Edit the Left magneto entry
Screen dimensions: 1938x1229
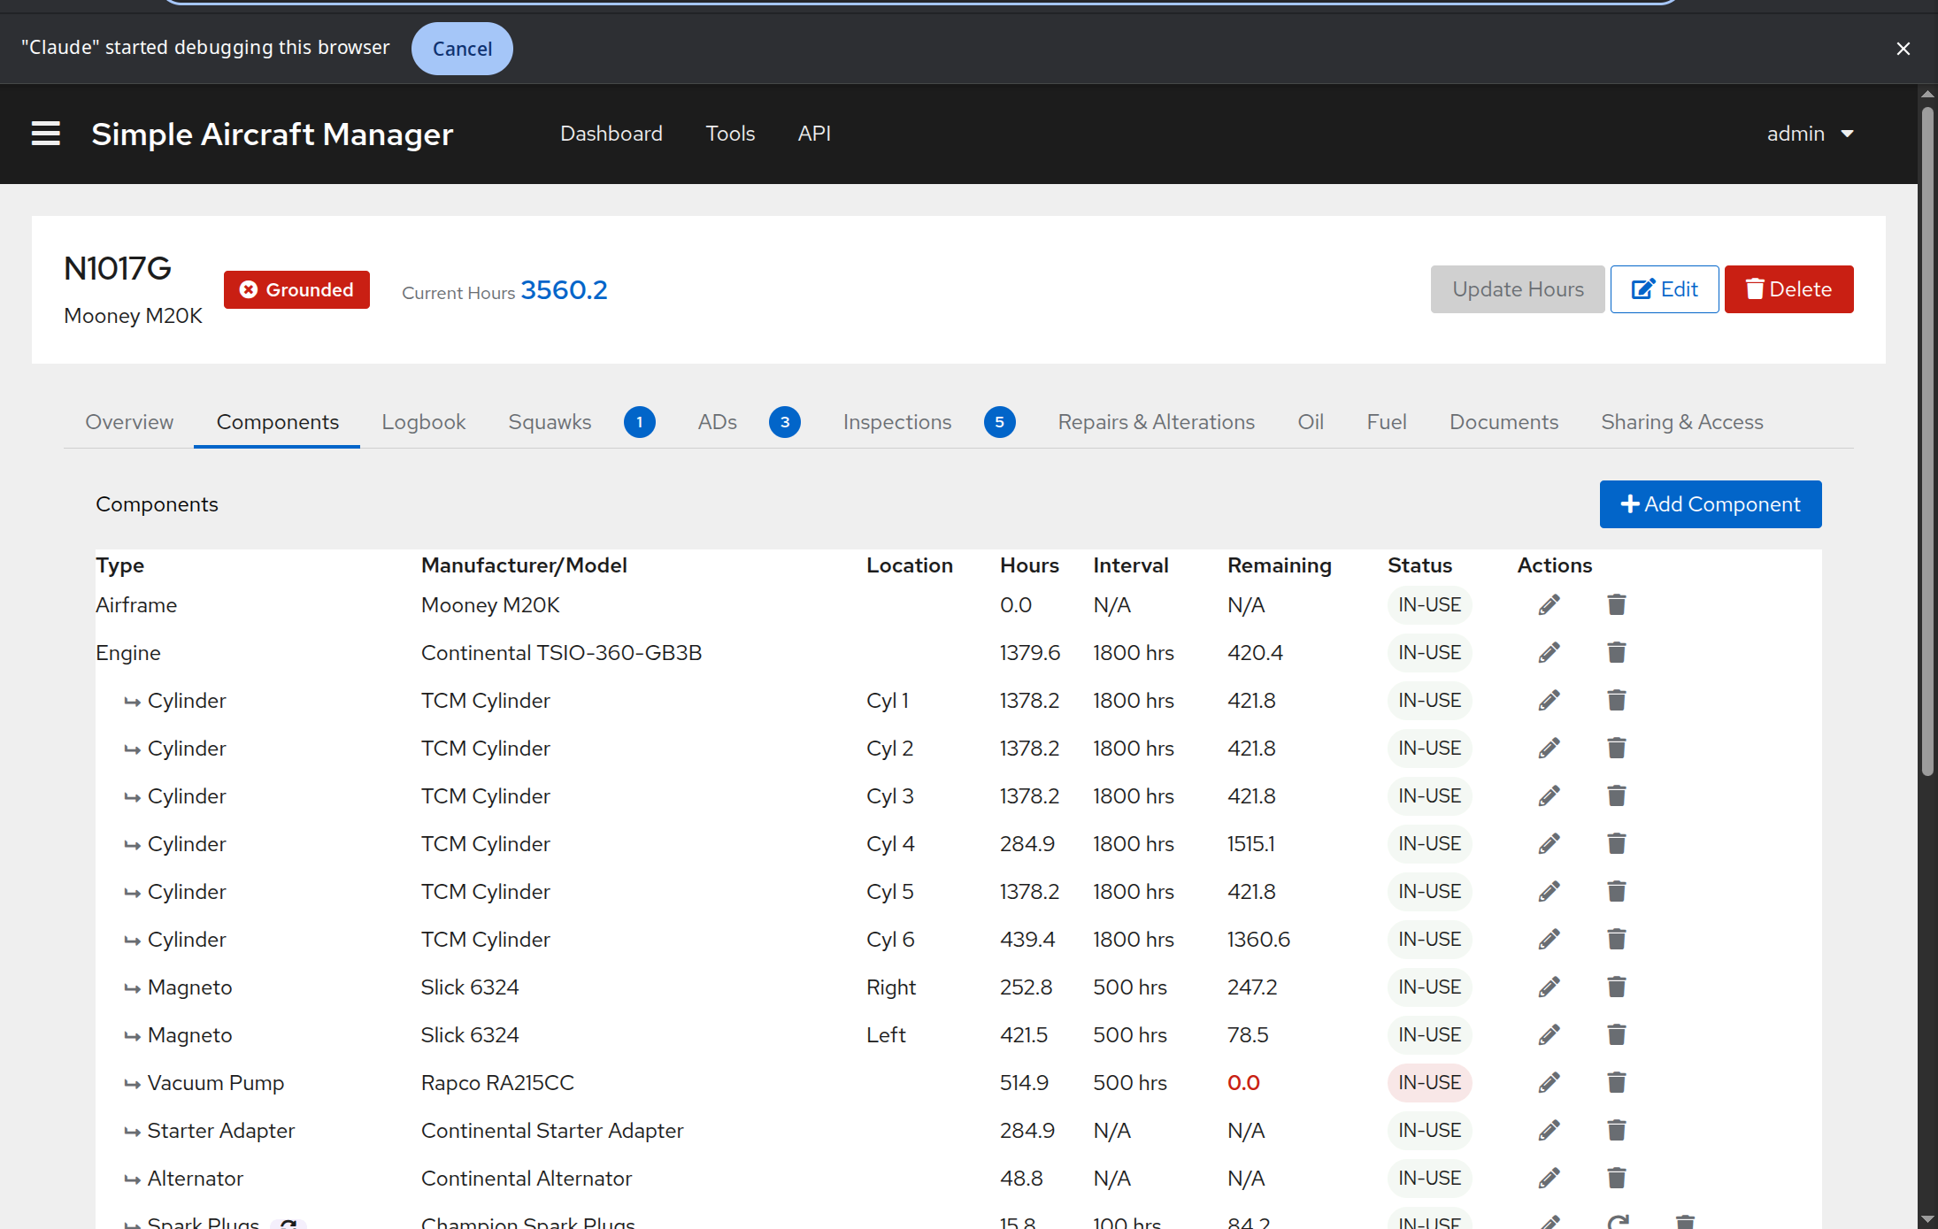tap(1549, 1035)
